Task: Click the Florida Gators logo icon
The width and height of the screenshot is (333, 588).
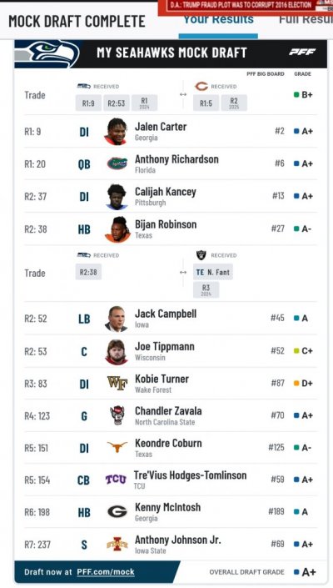Action: (117, 163)
